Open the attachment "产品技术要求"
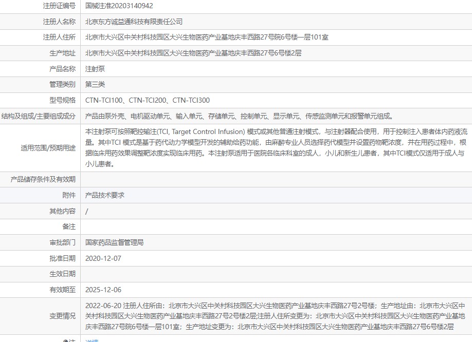This screenshot has height=342, width=472. point(105,195)
